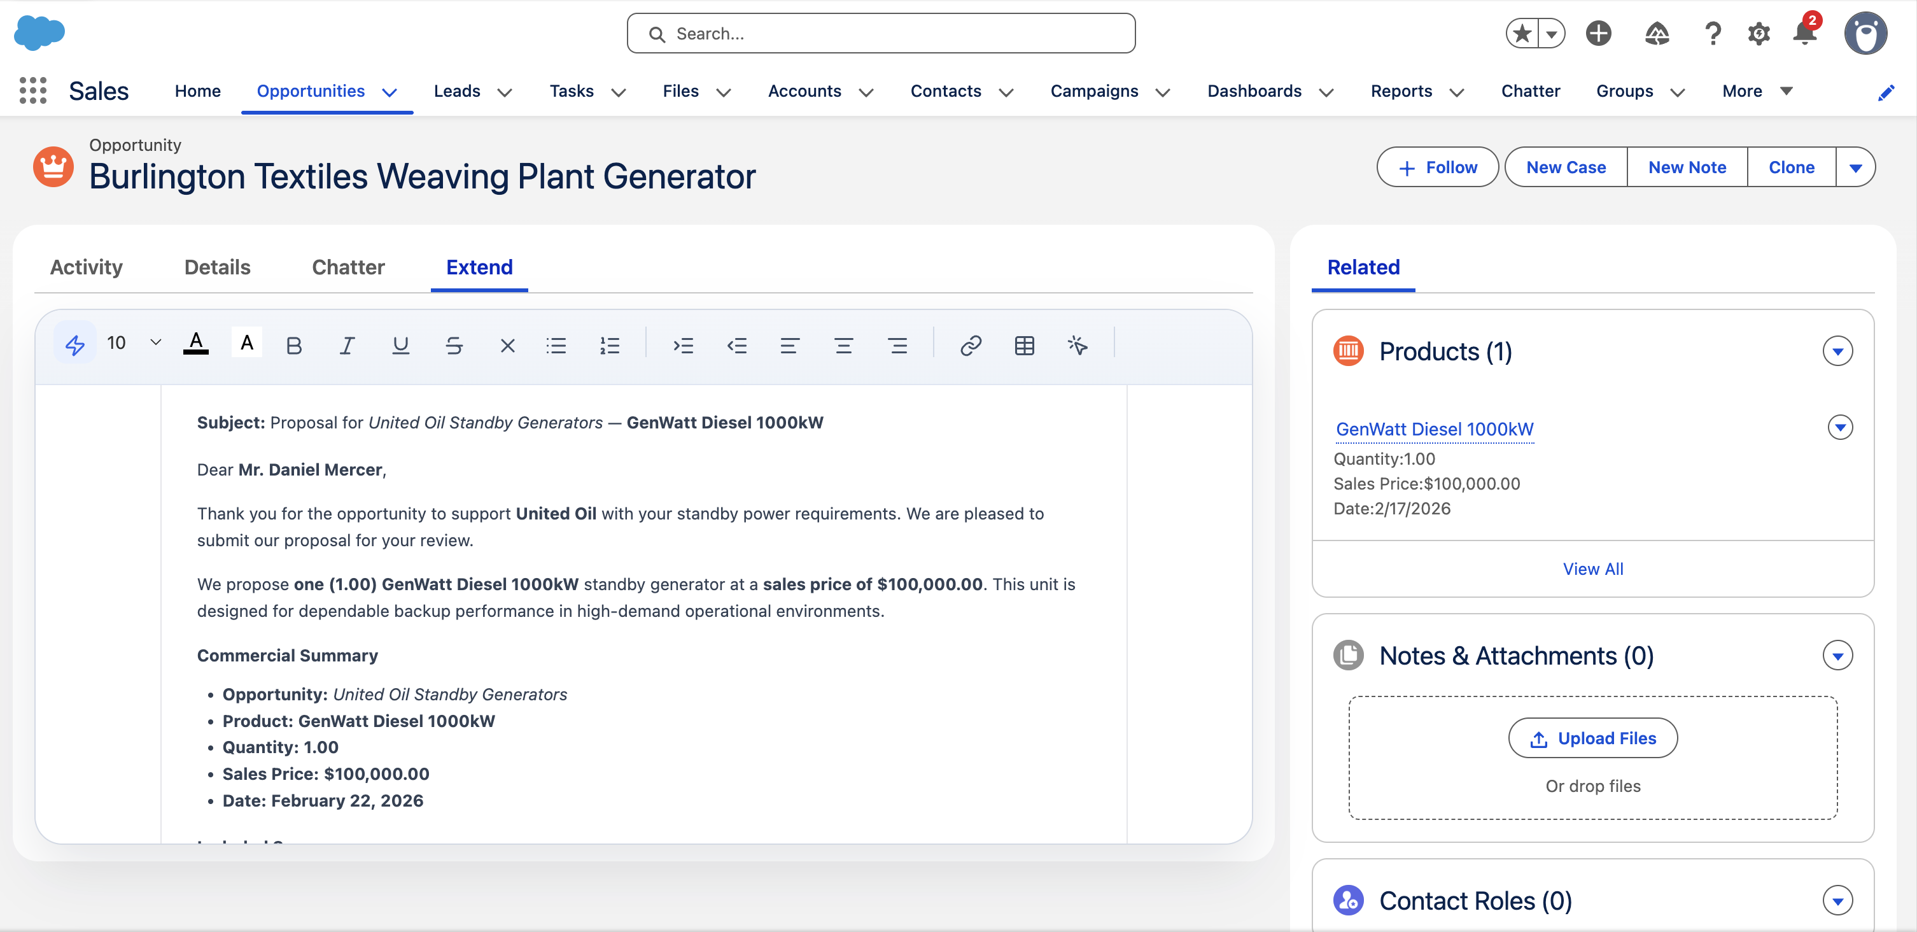This screenshot has height=932, width=1917.
Task: Clear formatting with the remove-format icon
Action: coord(507,344)
